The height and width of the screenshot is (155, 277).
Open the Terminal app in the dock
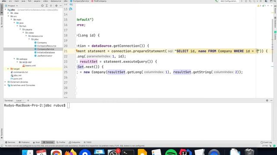[128, 152]
